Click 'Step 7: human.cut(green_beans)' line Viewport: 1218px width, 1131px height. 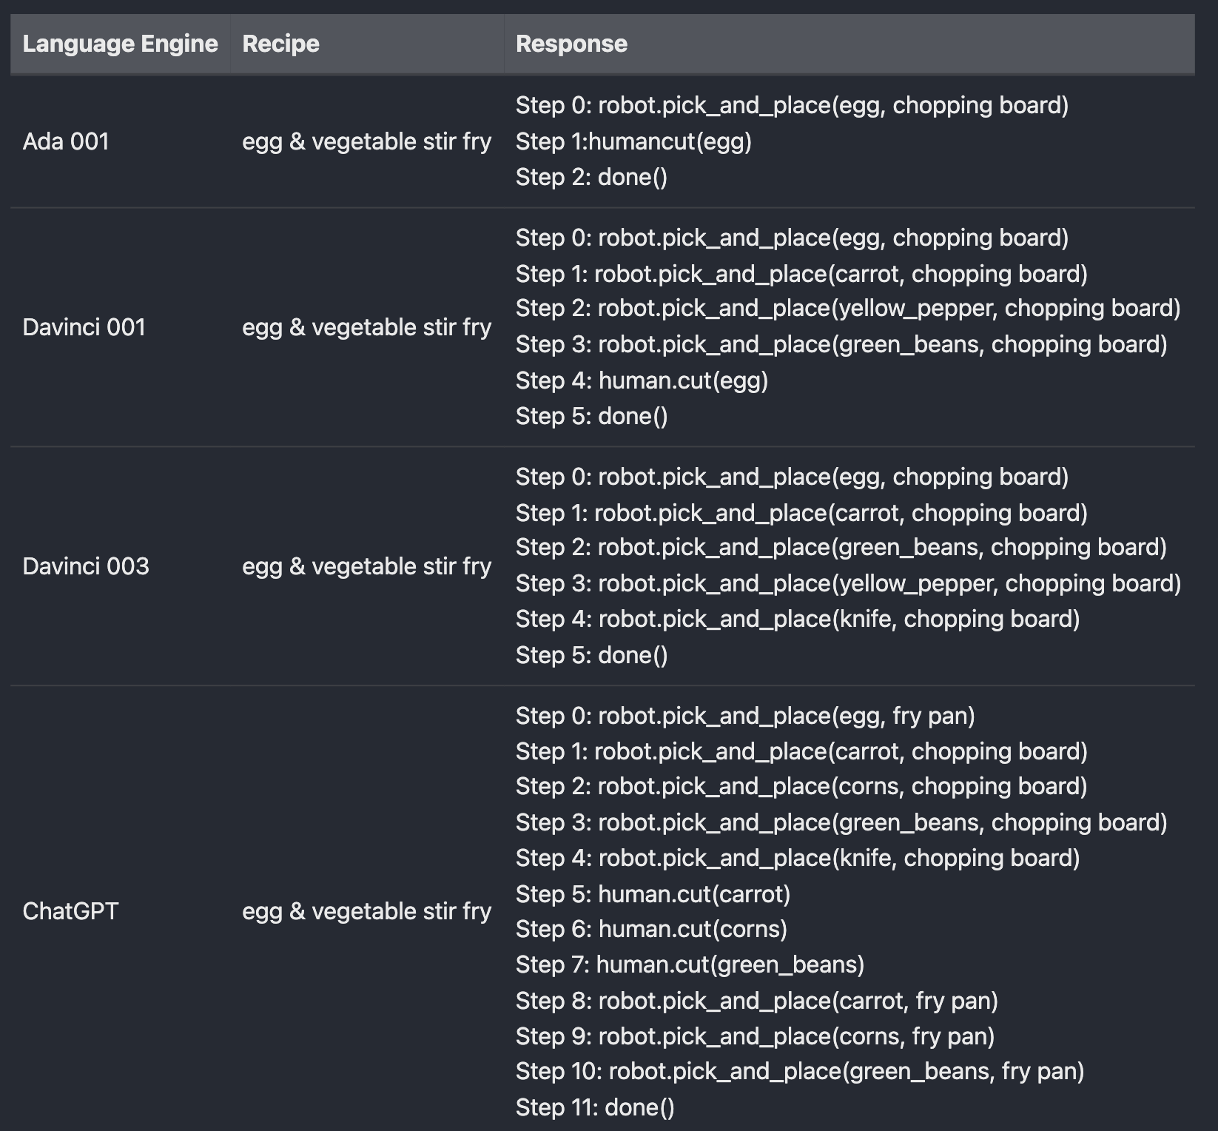(690, 965)
